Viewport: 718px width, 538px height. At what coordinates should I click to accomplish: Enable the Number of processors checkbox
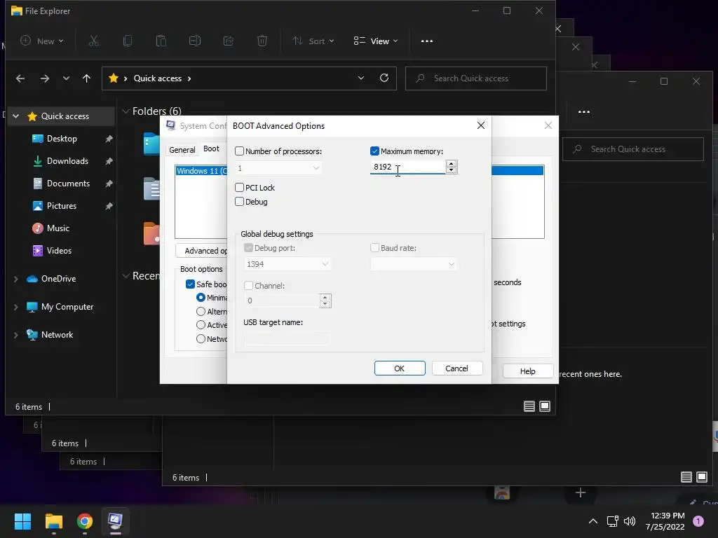(239, 151)
